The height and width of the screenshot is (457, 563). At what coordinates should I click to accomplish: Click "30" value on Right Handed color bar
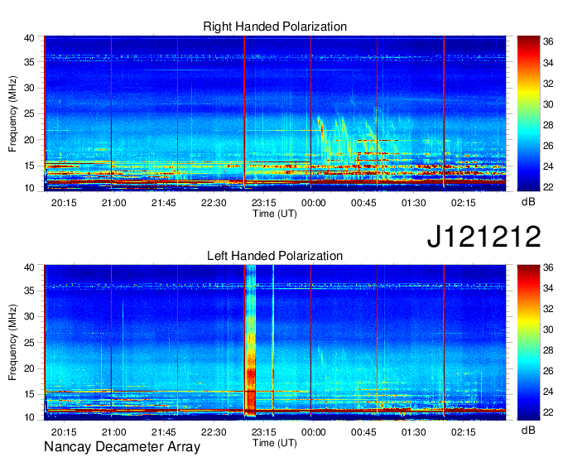click(x=548, y=104)
